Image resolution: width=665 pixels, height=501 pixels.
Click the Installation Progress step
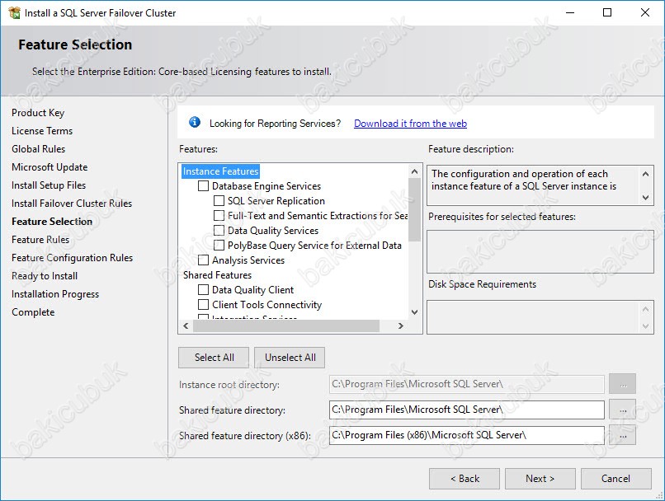pos(55,294)
